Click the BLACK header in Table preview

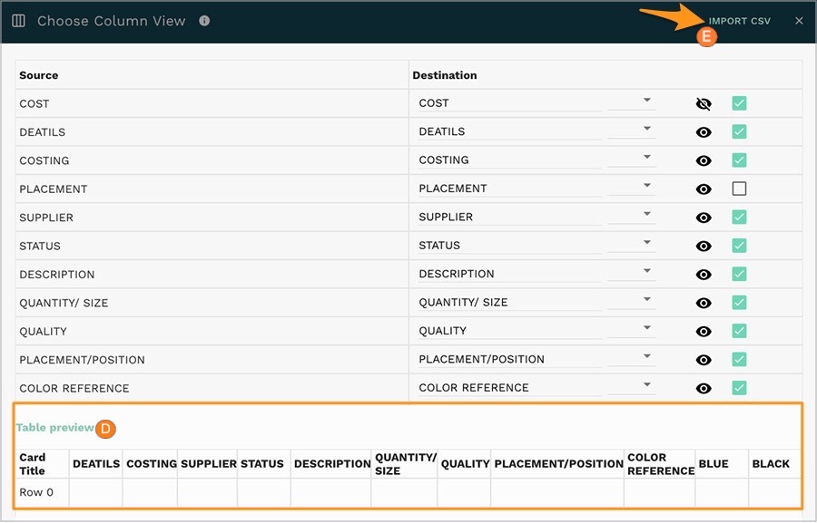[773, 463]
